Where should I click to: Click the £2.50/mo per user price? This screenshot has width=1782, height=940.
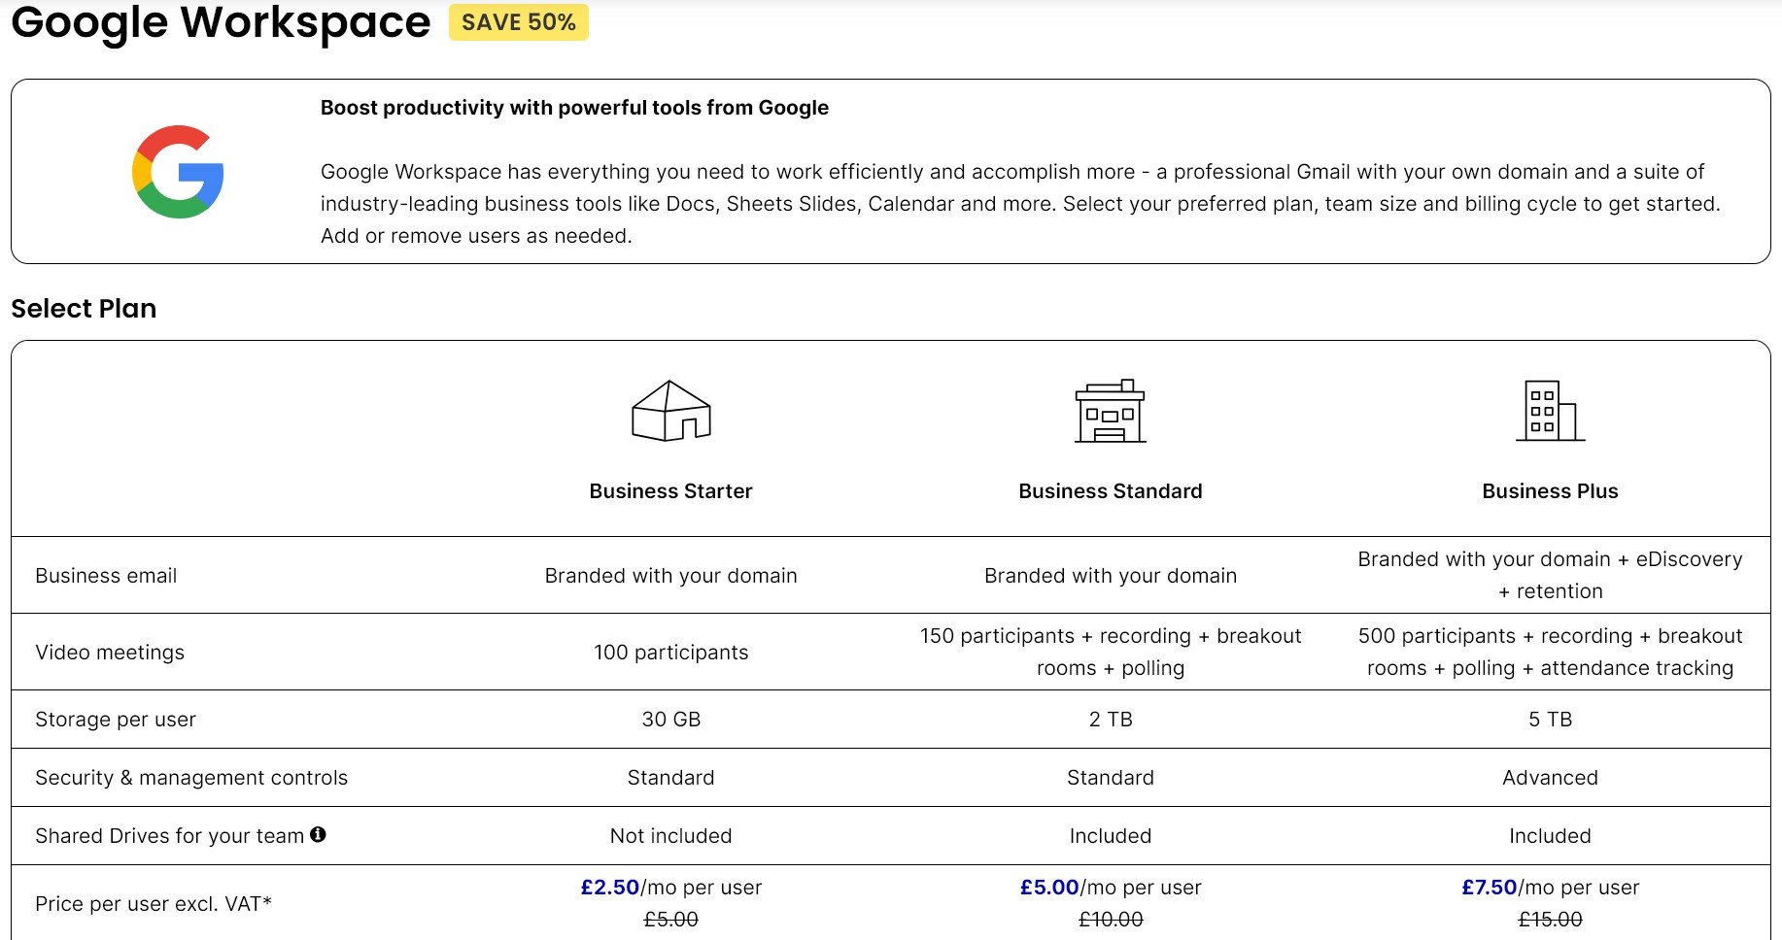671,888
